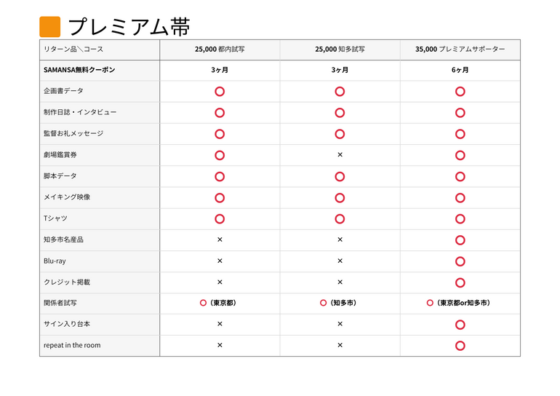Click the orange square beside the プレミアム帯 title

pyautogui.click(x=49, y=27)
